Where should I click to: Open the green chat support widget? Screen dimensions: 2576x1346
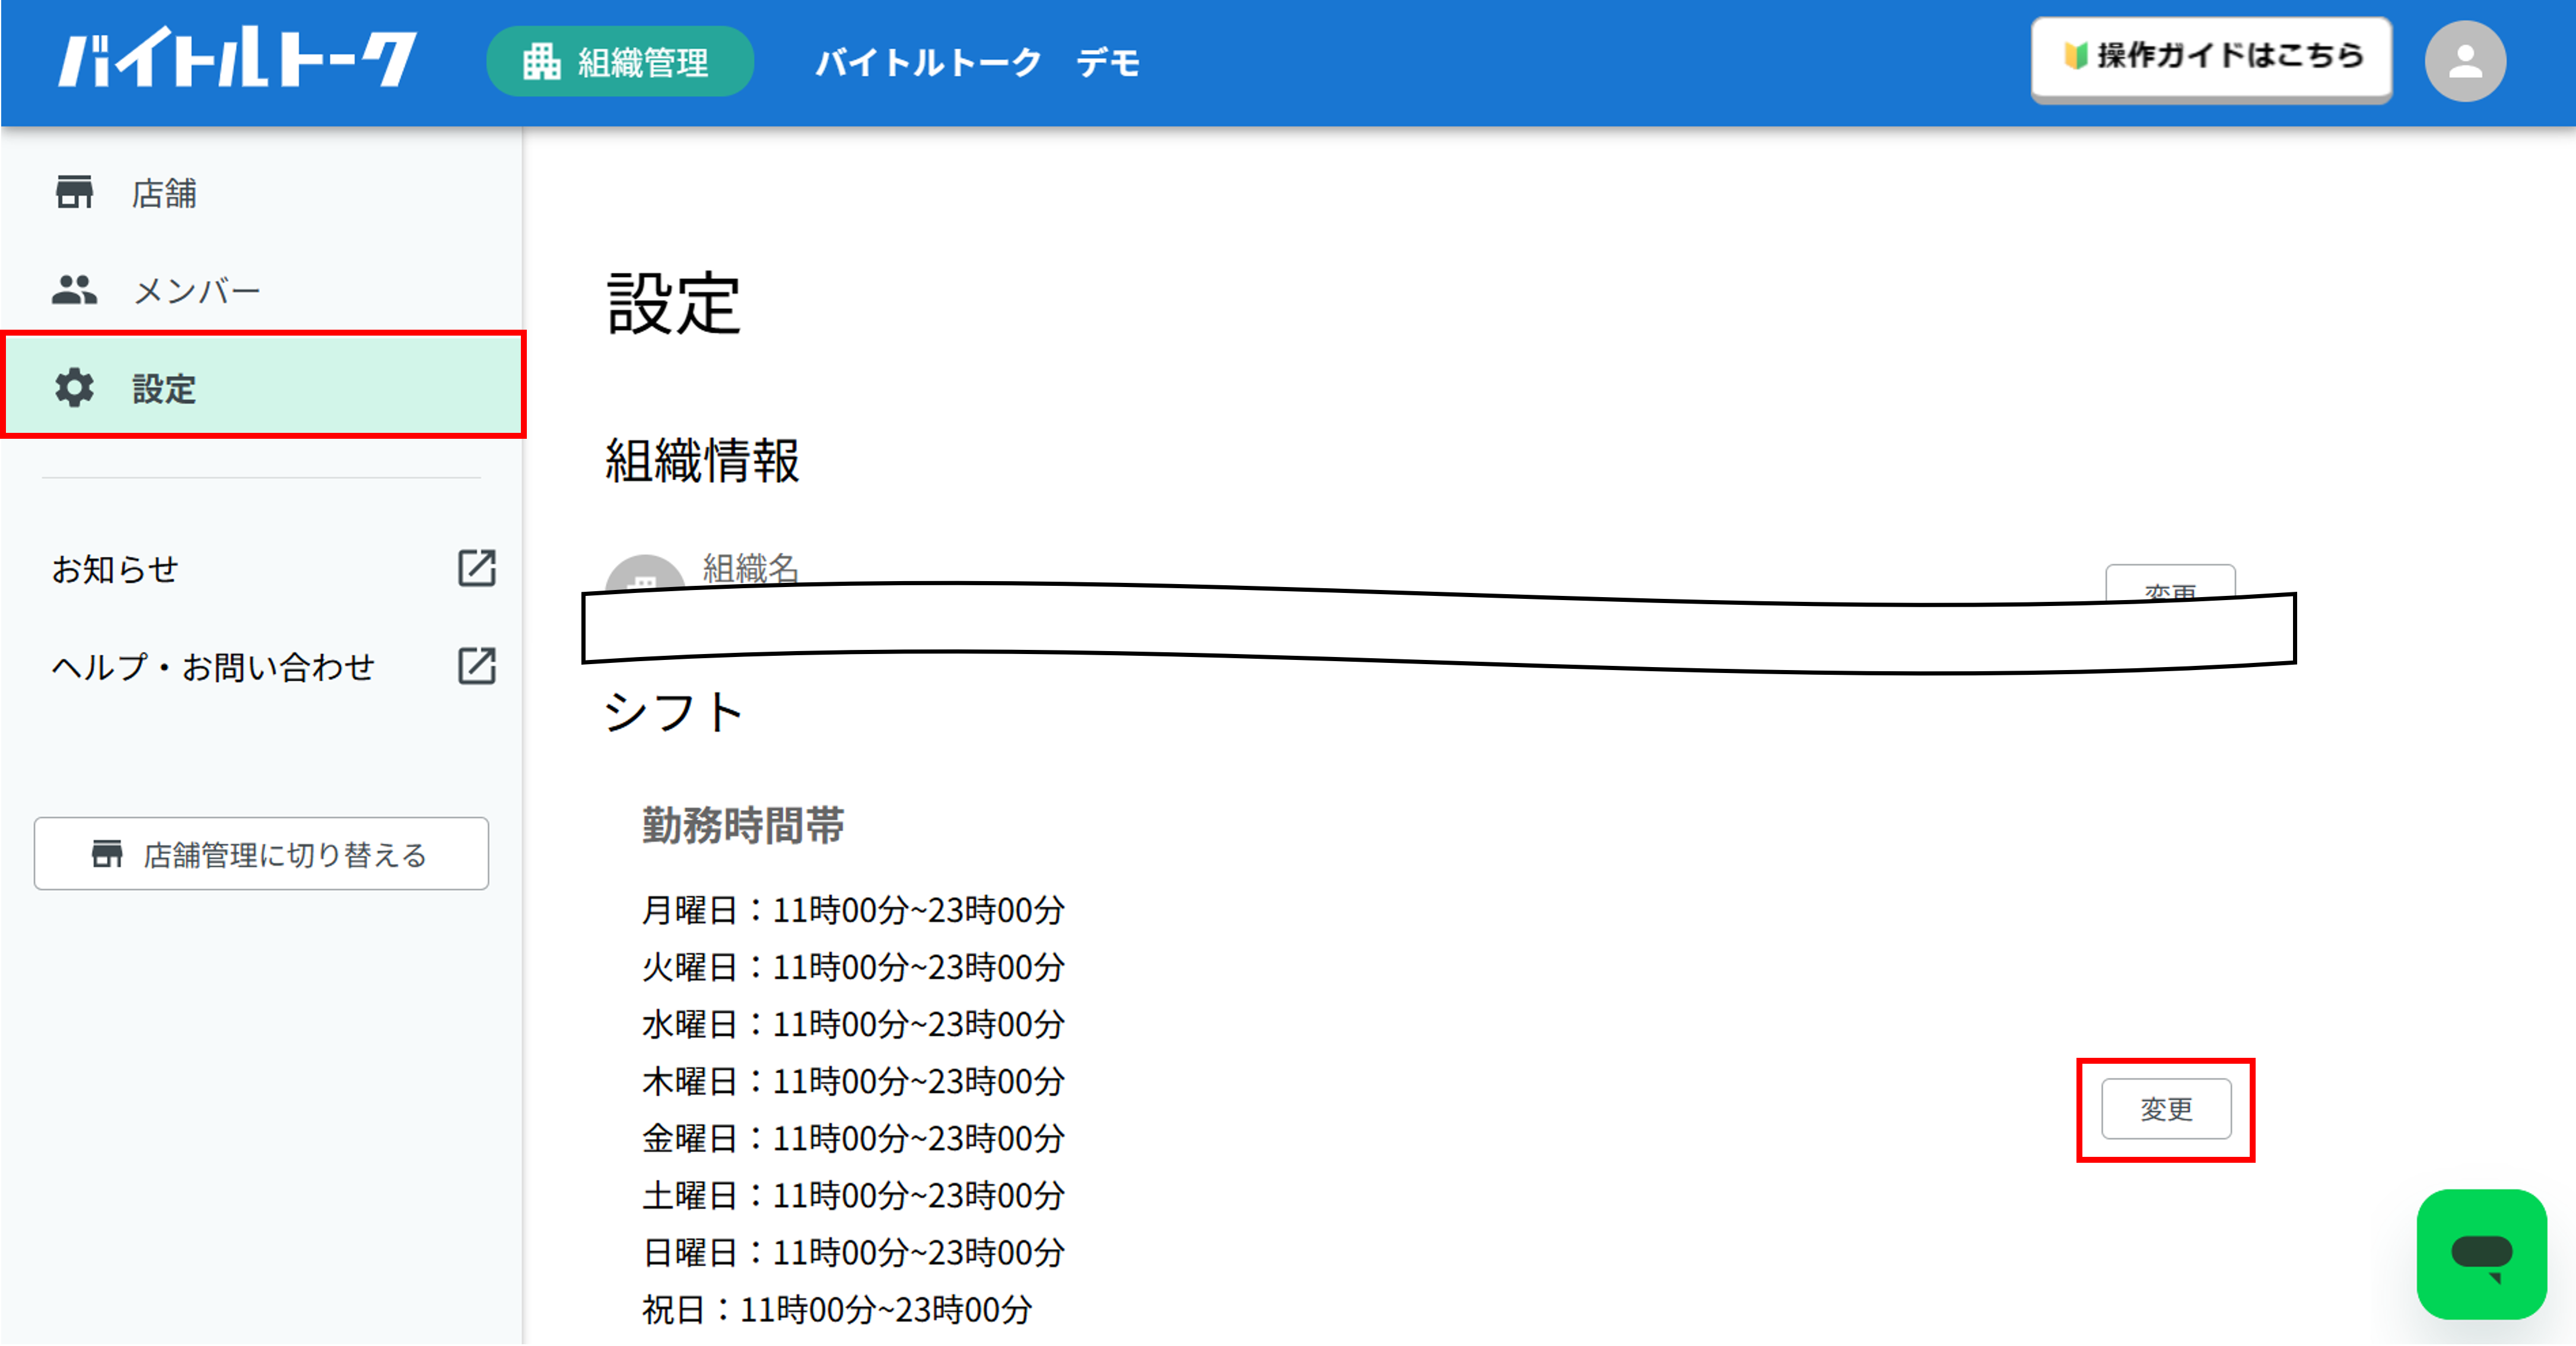pos(2481,1255)
